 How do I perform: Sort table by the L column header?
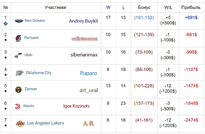click(124, 8)
